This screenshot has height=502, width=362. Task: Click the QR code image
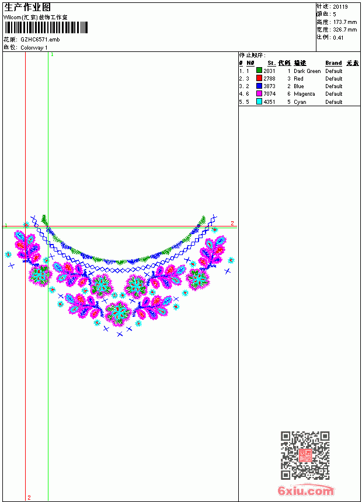pos(305,455)
